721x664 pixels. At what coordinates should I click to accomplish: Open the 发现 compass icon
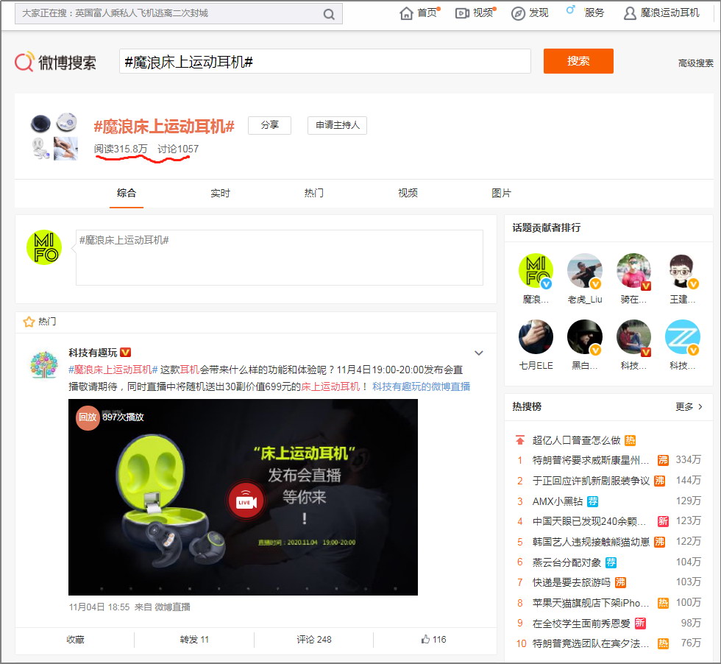click(x=518, y=13)
